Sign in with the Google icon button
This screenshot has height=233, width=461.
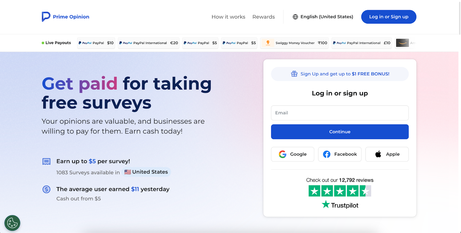[292, 154]
